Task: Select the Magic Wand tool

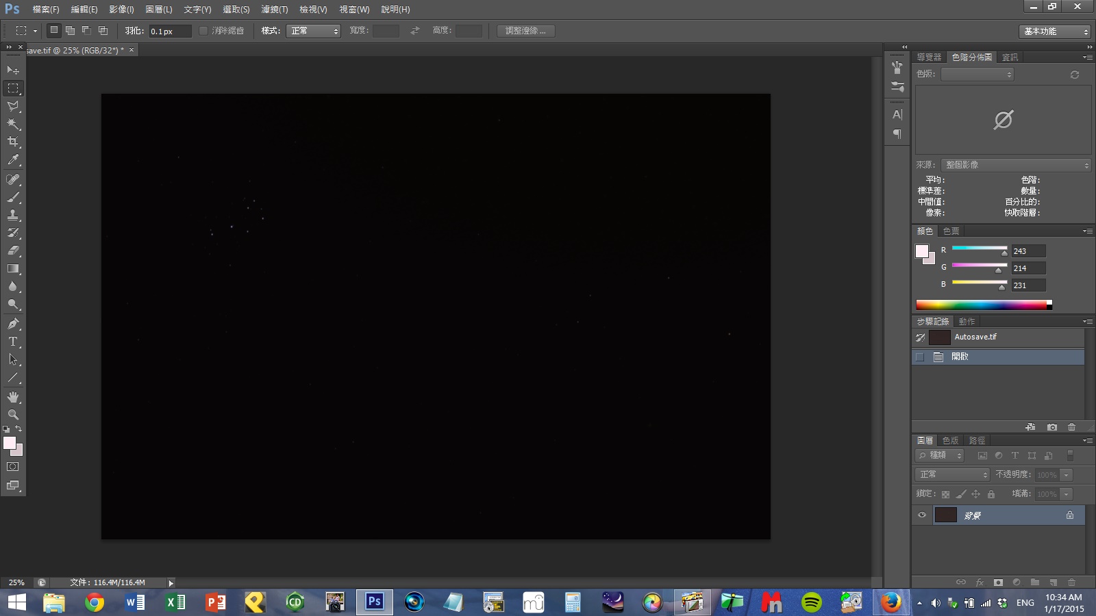Action: [13, 124]
